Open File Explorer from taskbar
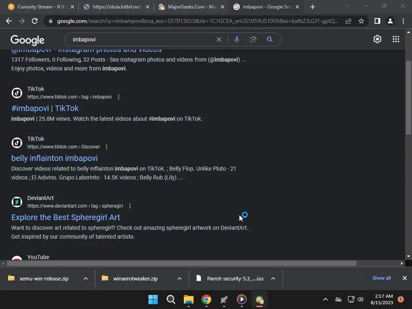The width and height of the screenshot is (412, 309). point(188,299)
